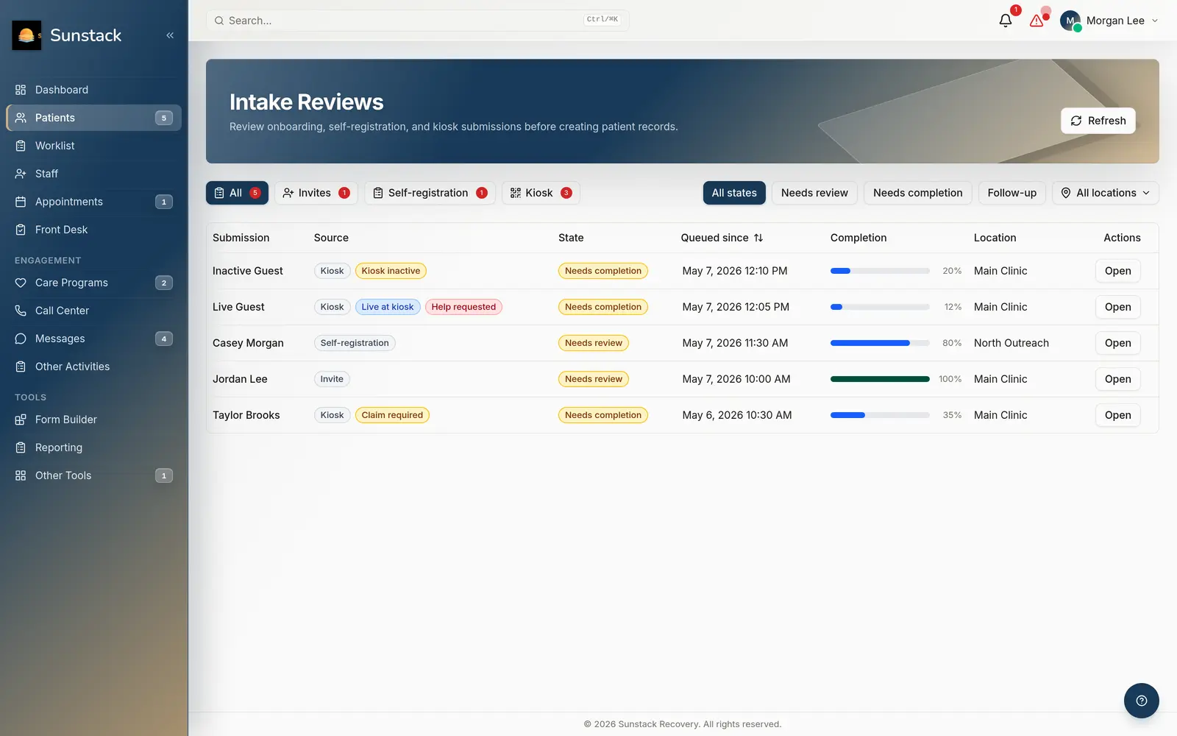Open the help question-mark floating button
The width and height of the screenshot is (1177, 736).
coord(1142,701)
